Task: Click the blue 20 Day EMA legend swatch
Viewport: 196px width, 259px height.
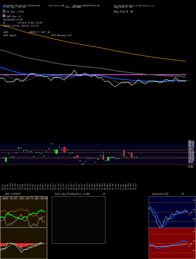Action: click(4, 7)
